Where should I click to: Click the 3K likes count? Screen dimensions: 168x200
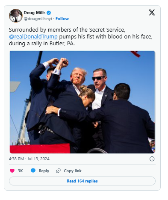point(20,171)
